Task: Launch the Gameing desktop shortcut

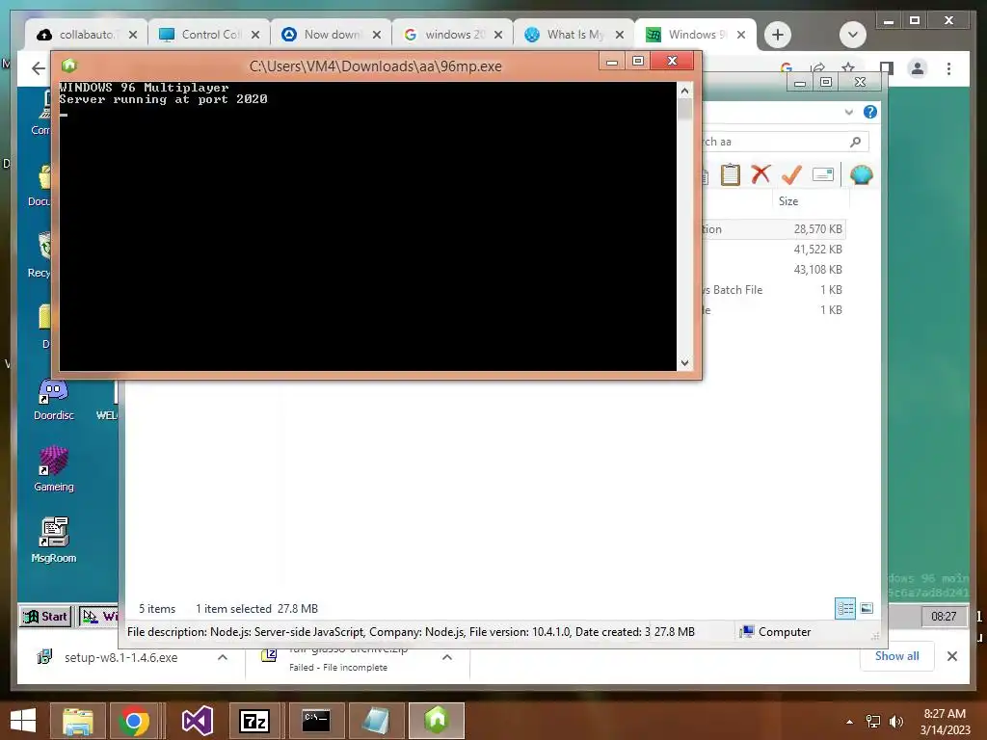Action: 54,469
